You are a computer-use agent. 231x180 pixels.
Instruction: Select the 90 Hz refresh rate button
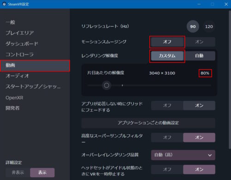[193, 26]
